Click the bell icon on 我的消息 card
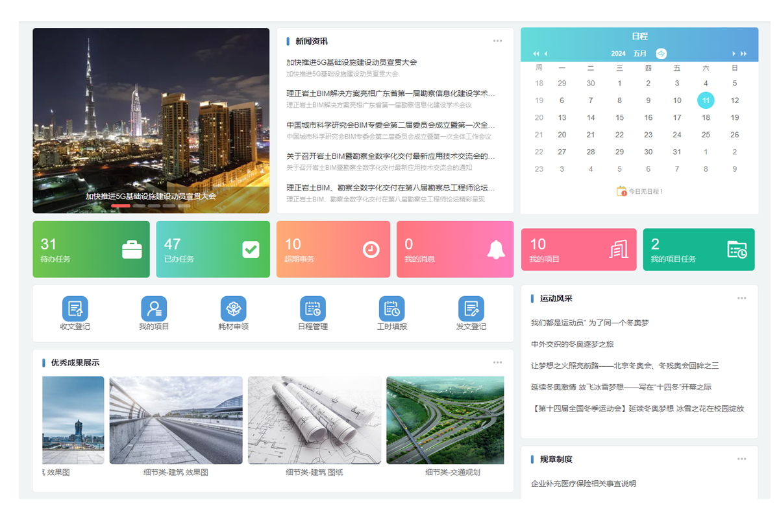Viewport: 779px width, 523px height. (496, 250)
